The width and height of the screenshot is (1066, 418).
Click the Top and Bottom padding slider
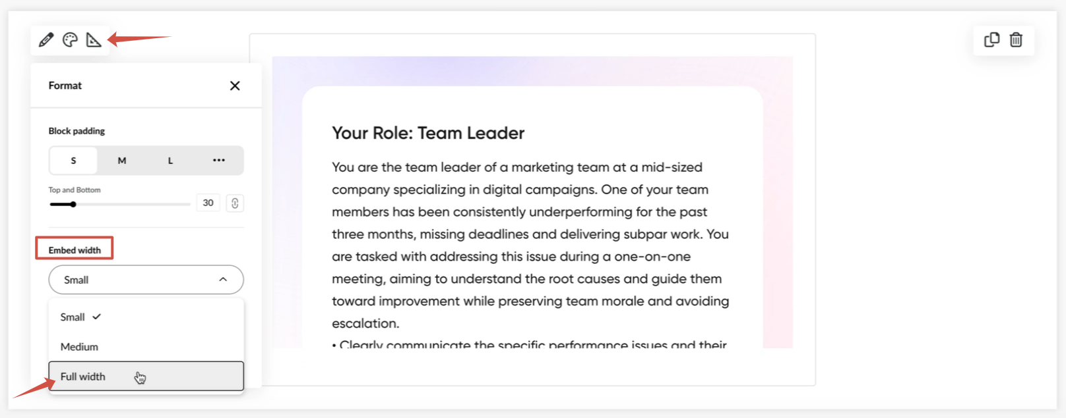coord(119,204)
